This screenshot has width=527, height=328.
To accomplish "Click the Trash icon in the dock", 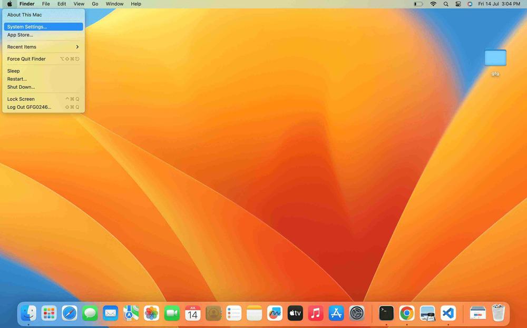I will [x=498, y=313].
